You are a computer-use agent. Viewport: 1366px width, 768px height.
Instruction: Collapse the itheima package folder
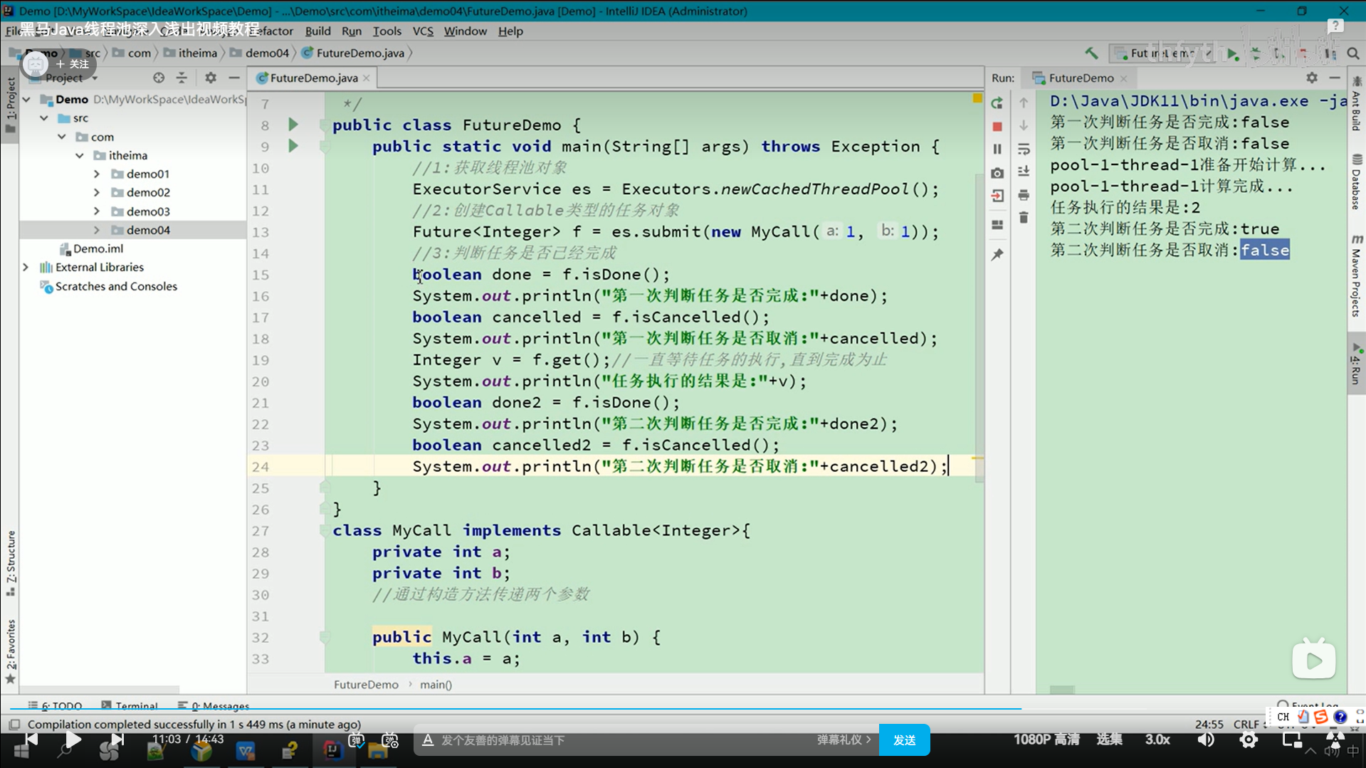click(x=80, y=155)
